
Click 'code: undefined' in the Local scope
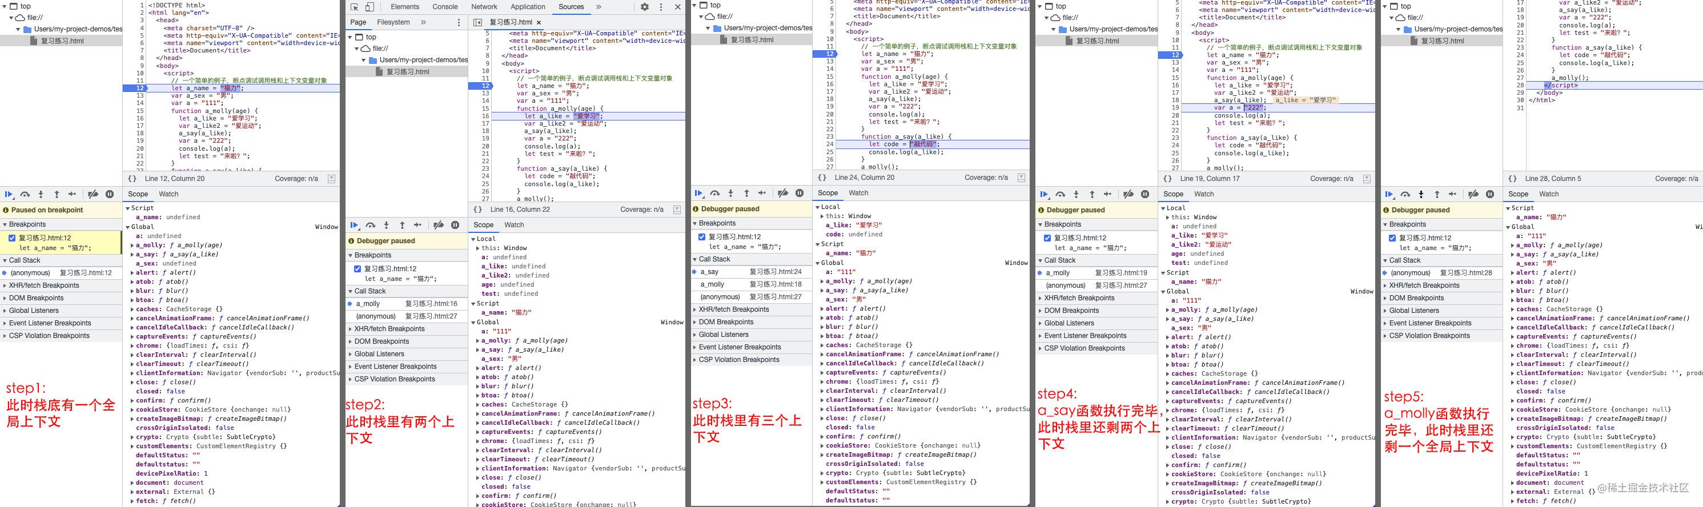[853, 234]
